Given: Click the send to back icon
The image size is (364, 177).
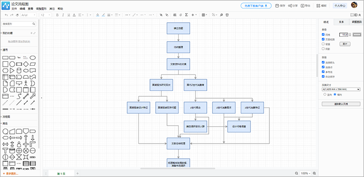Looking at the screenshot, I should 166,15.
